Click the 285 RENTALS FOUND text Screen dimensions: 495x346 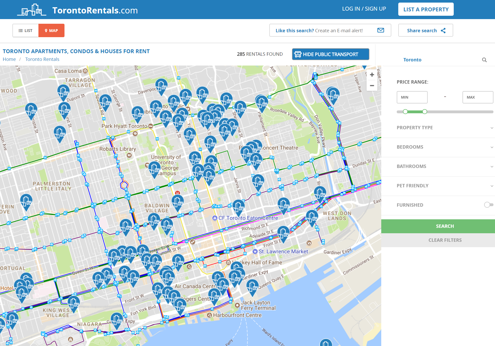click(260, 54)
